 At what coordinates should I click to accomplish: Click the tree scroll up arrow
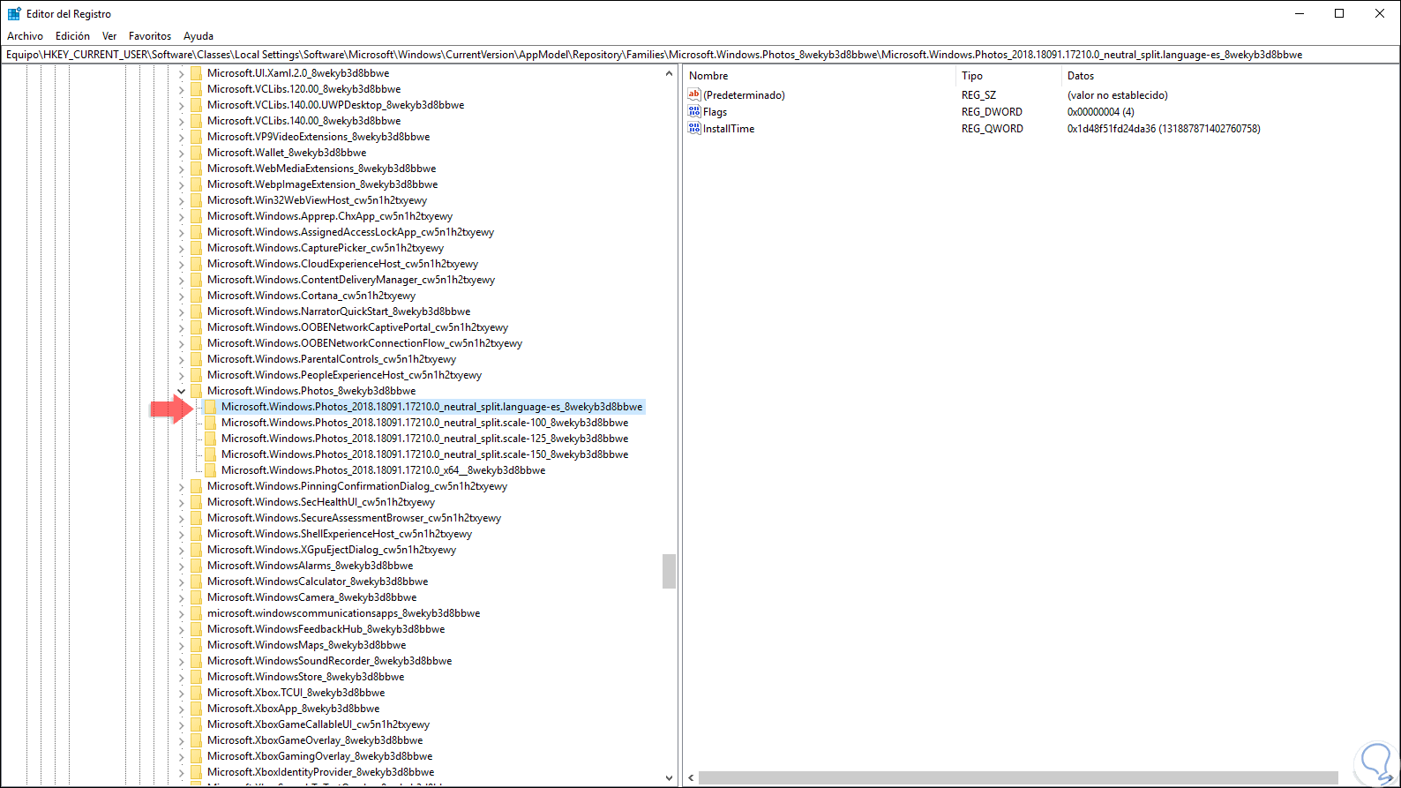pos(669,74)
